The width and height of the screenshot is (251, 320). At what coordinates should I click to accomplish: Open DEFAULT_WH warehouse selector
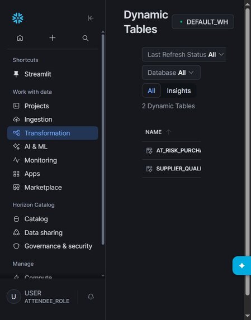[203, 22]
